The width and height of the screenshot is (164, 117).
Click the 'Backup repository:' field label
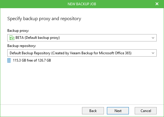click(22, 46)
